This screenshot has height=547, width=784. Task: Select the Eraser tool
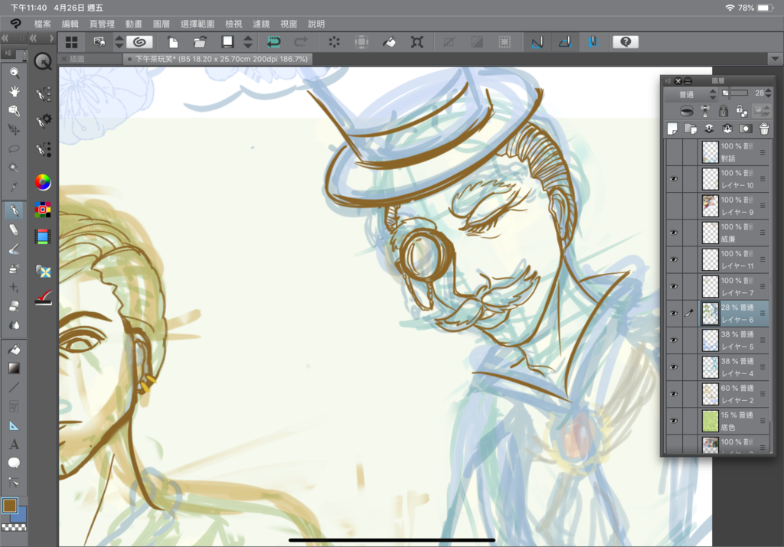(x=14, y=306)
